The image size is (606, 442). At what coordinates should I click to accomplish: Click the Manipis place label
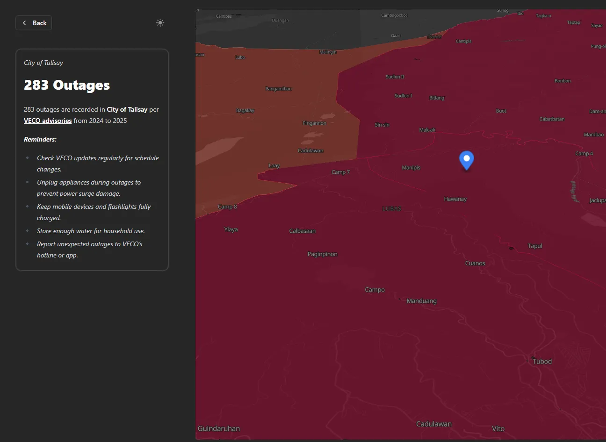[x=411, y=168]
